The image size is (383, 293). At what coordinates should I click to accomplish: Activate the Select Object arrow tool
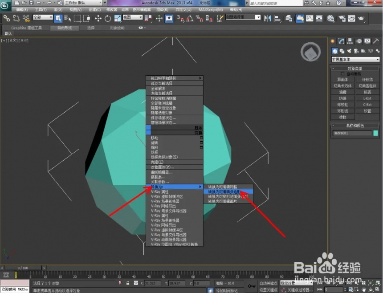tap(58, 18)
